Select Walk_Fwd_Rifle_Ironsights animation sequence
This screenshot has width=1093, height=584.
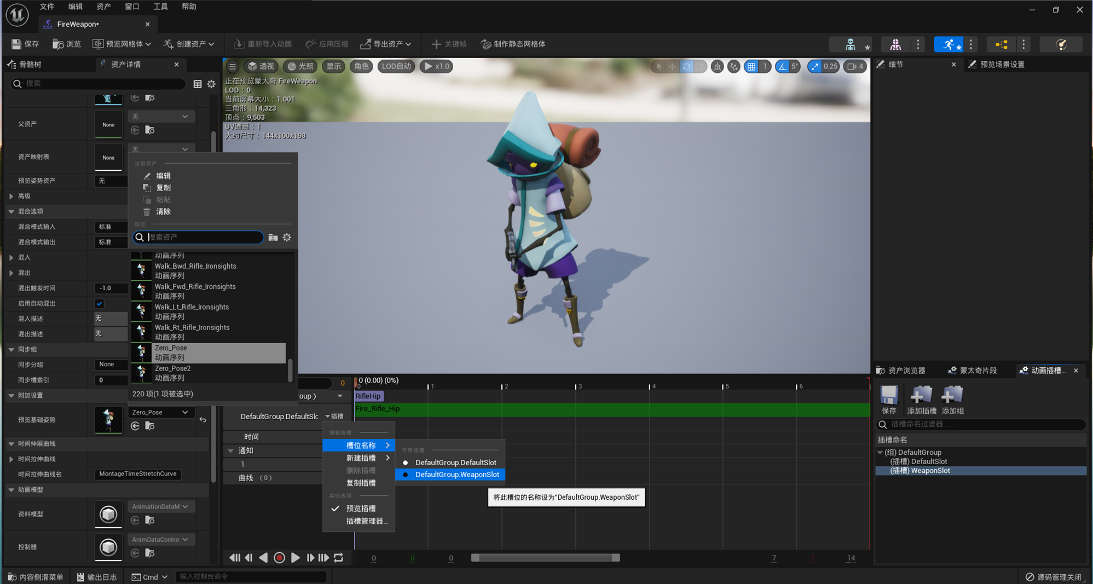[x=208, y=291]
